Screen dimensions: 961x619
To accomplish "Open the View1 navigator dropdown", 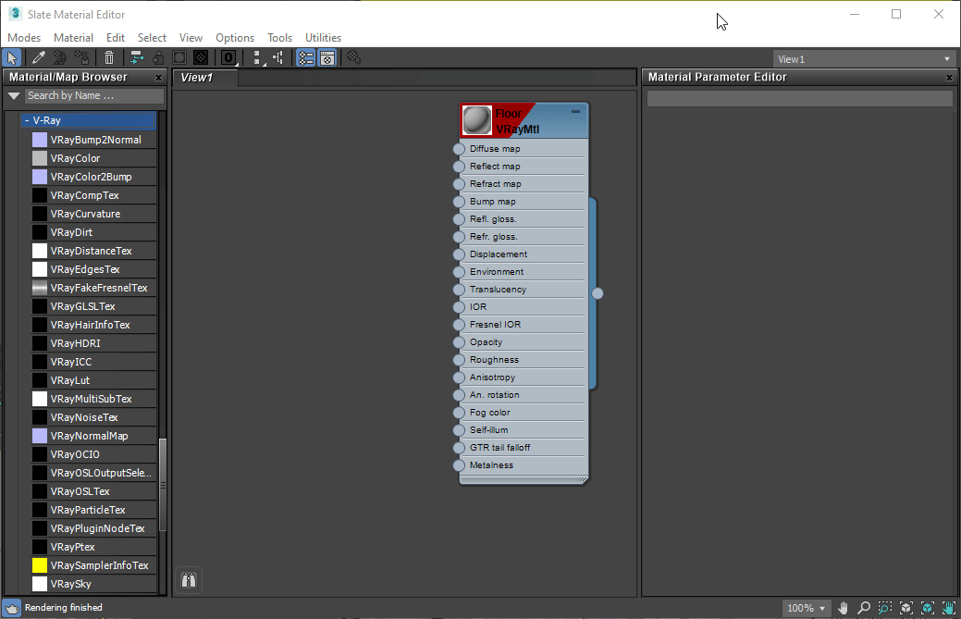I will pyautogui.click(x=864, y=59).
